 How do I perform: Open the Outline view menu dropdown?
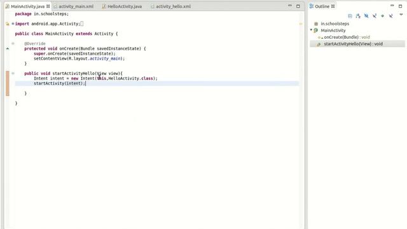point(401,15)
